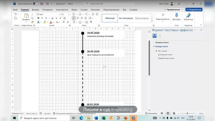Decrease font size icon
Image resolution: width=215 pixels, height=121 pixels.
coord(68,22)
